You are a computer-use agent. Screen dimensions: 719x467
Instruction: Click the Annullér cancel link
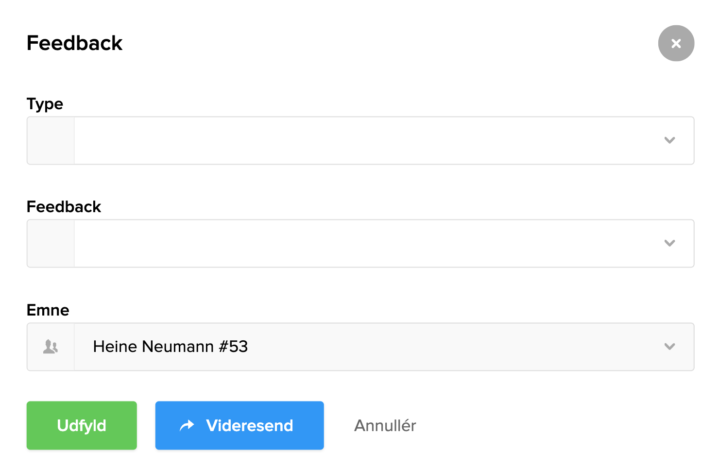click(x=385, y=426)
